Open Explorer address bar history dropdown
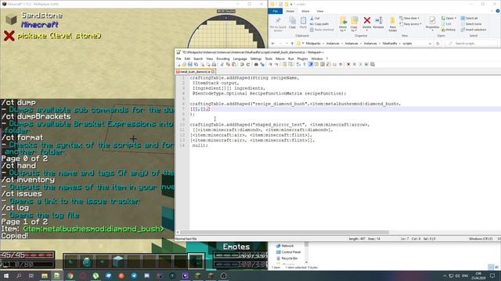This screenshot has height=281, width=501. point(430,44)
